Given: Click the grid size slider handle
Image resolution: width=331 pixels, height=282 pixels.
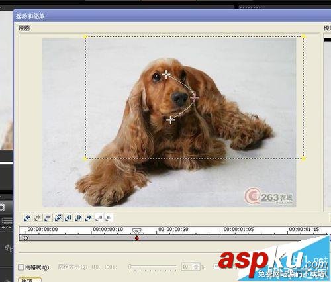Looking at the screenshot, I should [130, 267].
